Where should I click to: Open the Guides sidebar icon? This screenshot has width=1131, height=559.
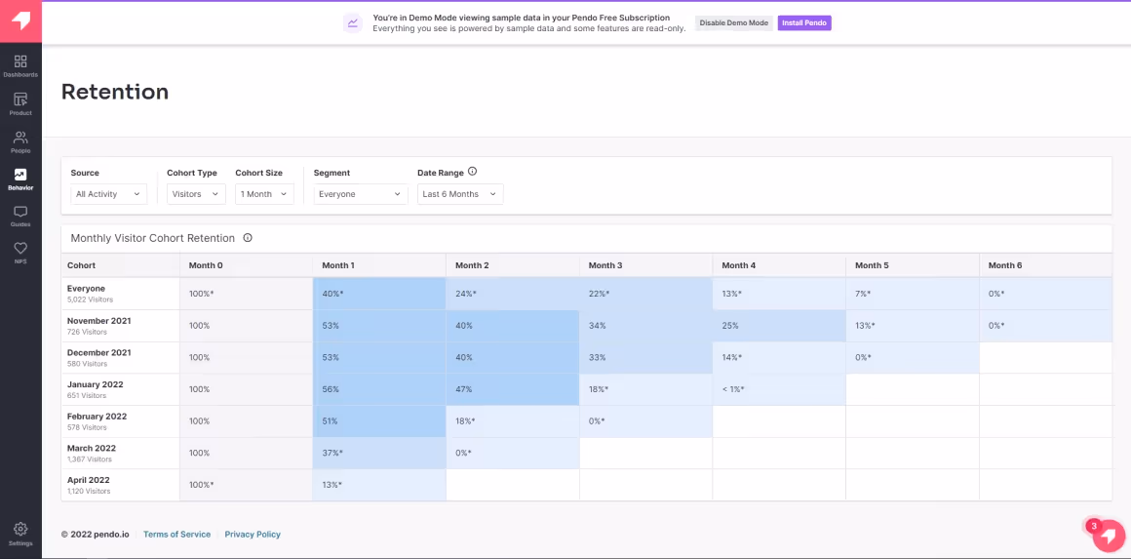(x=20, y=212)
